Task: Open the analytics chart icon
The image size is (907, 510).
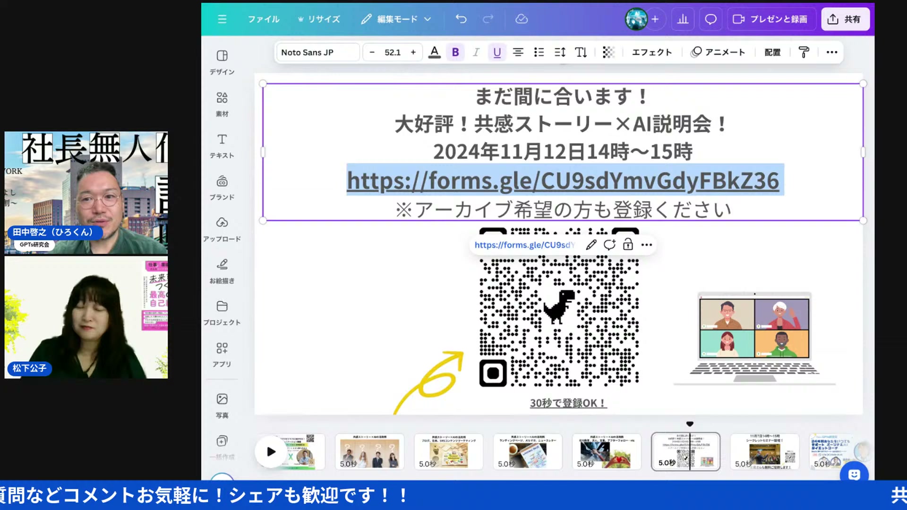Action: 683,19
